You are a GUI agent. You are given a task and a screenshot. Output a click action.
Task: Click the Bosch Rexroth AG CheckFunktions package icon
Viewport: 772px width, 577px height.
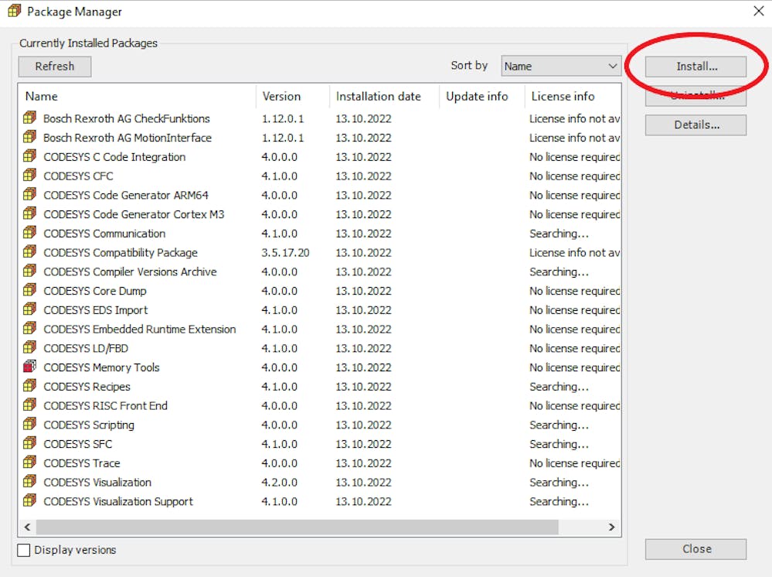[x=29, y=118]
